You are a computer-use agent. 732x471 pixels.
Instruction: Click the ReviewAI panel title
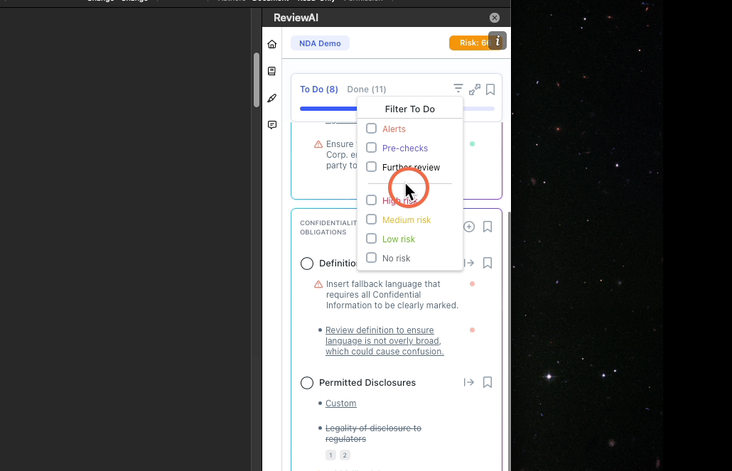pos(296,18)
